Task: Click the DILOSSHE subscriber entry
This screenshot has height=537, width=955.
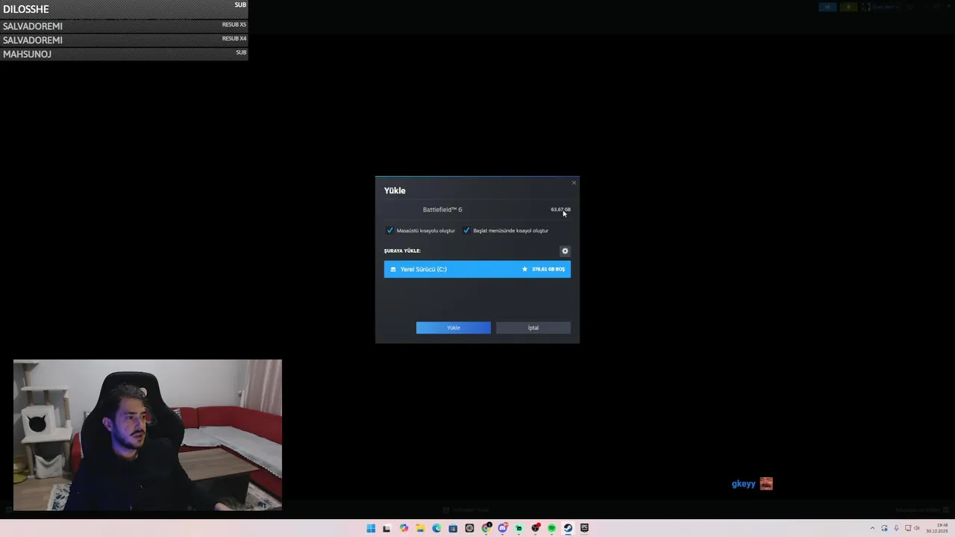Action: point(124,9)
